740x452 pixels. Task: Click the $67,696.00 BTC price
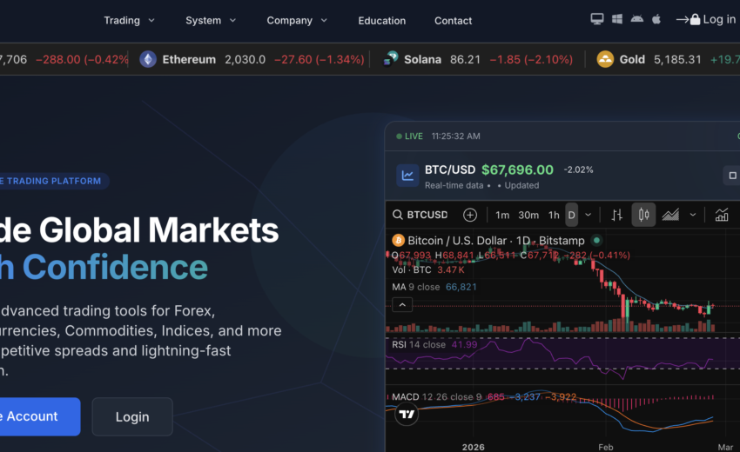tap(517, 169)
